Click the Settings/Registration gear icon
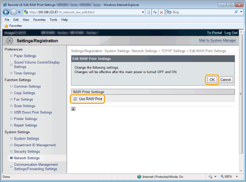This screenshot has width=246, height=182. 9,41
